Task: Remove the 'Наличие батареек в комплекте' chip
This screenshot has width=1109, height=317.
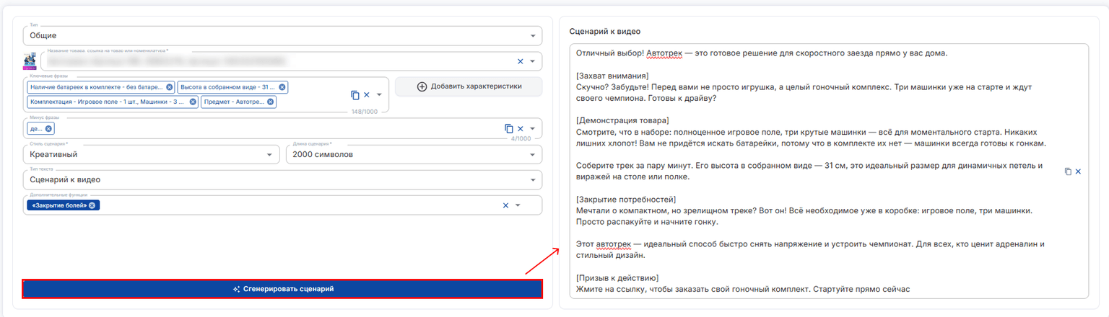Action: point(169,87)
